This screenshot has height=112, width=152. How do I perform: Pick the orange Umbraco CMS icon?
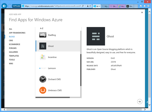tap(43, 90)
